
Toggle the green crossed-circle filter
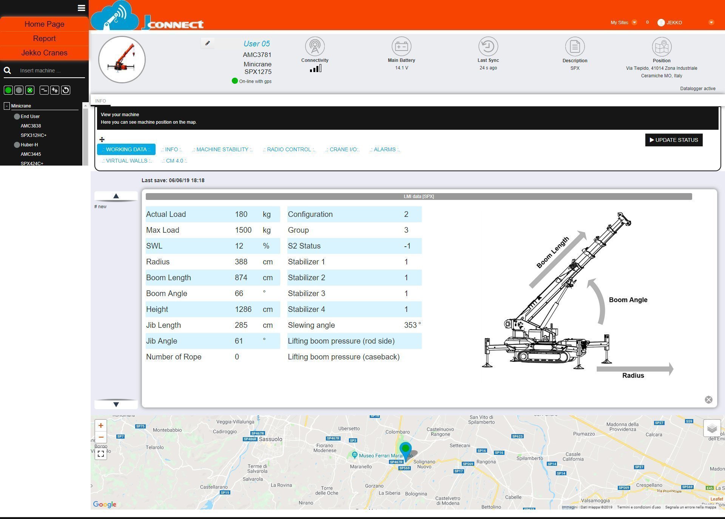[x=30, y=90]
